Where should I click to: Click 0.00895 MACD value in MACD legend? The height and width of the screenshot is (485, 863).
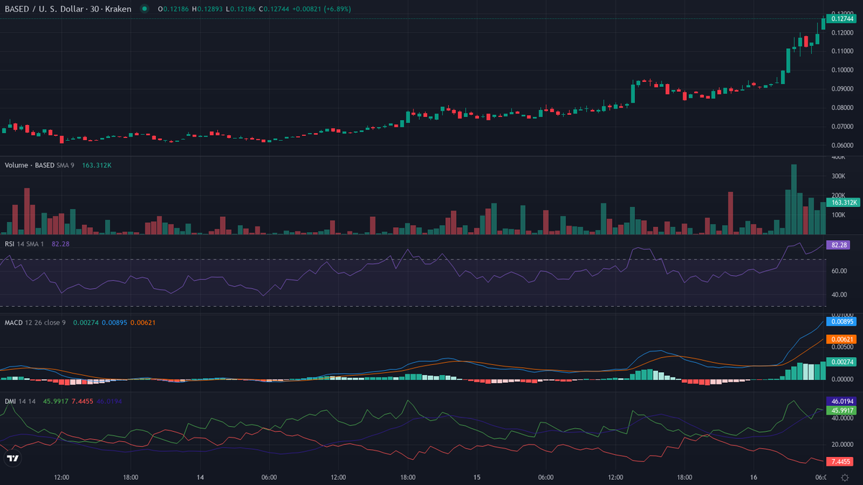114,323
